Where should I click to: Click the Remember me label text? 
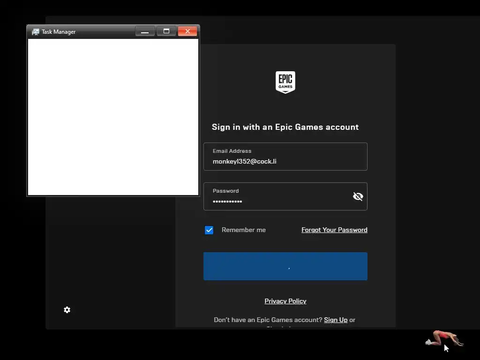tap(244, 230)
